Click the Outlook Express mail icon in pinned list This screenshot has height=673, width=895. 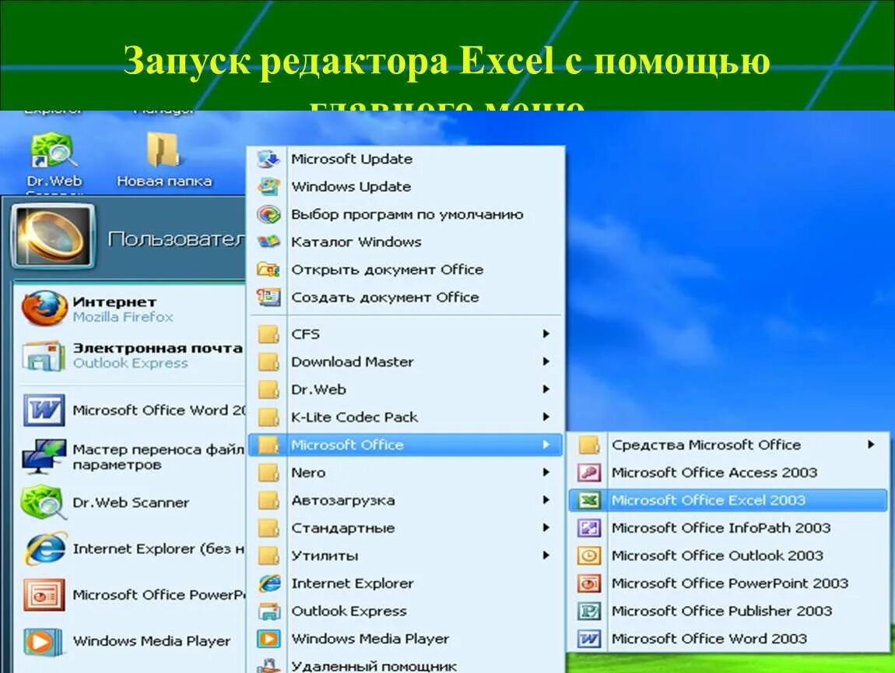point(44,355)
